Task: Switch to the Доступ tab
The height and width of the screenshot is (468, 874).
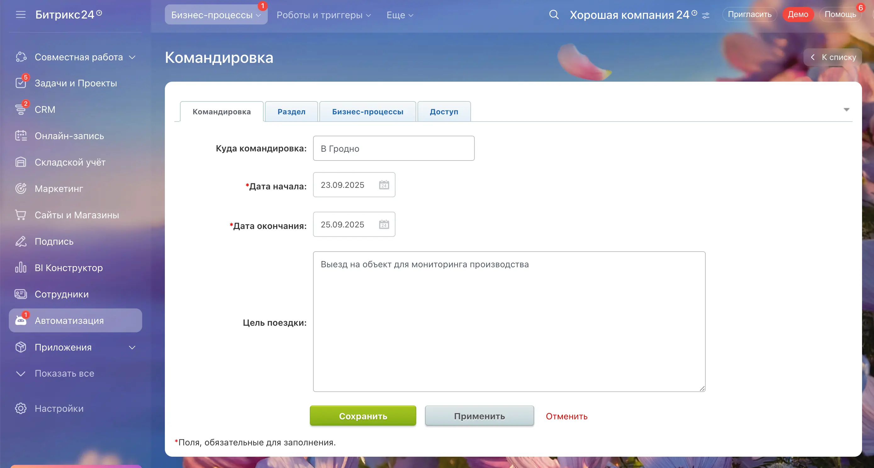Action: click(444, 112)
